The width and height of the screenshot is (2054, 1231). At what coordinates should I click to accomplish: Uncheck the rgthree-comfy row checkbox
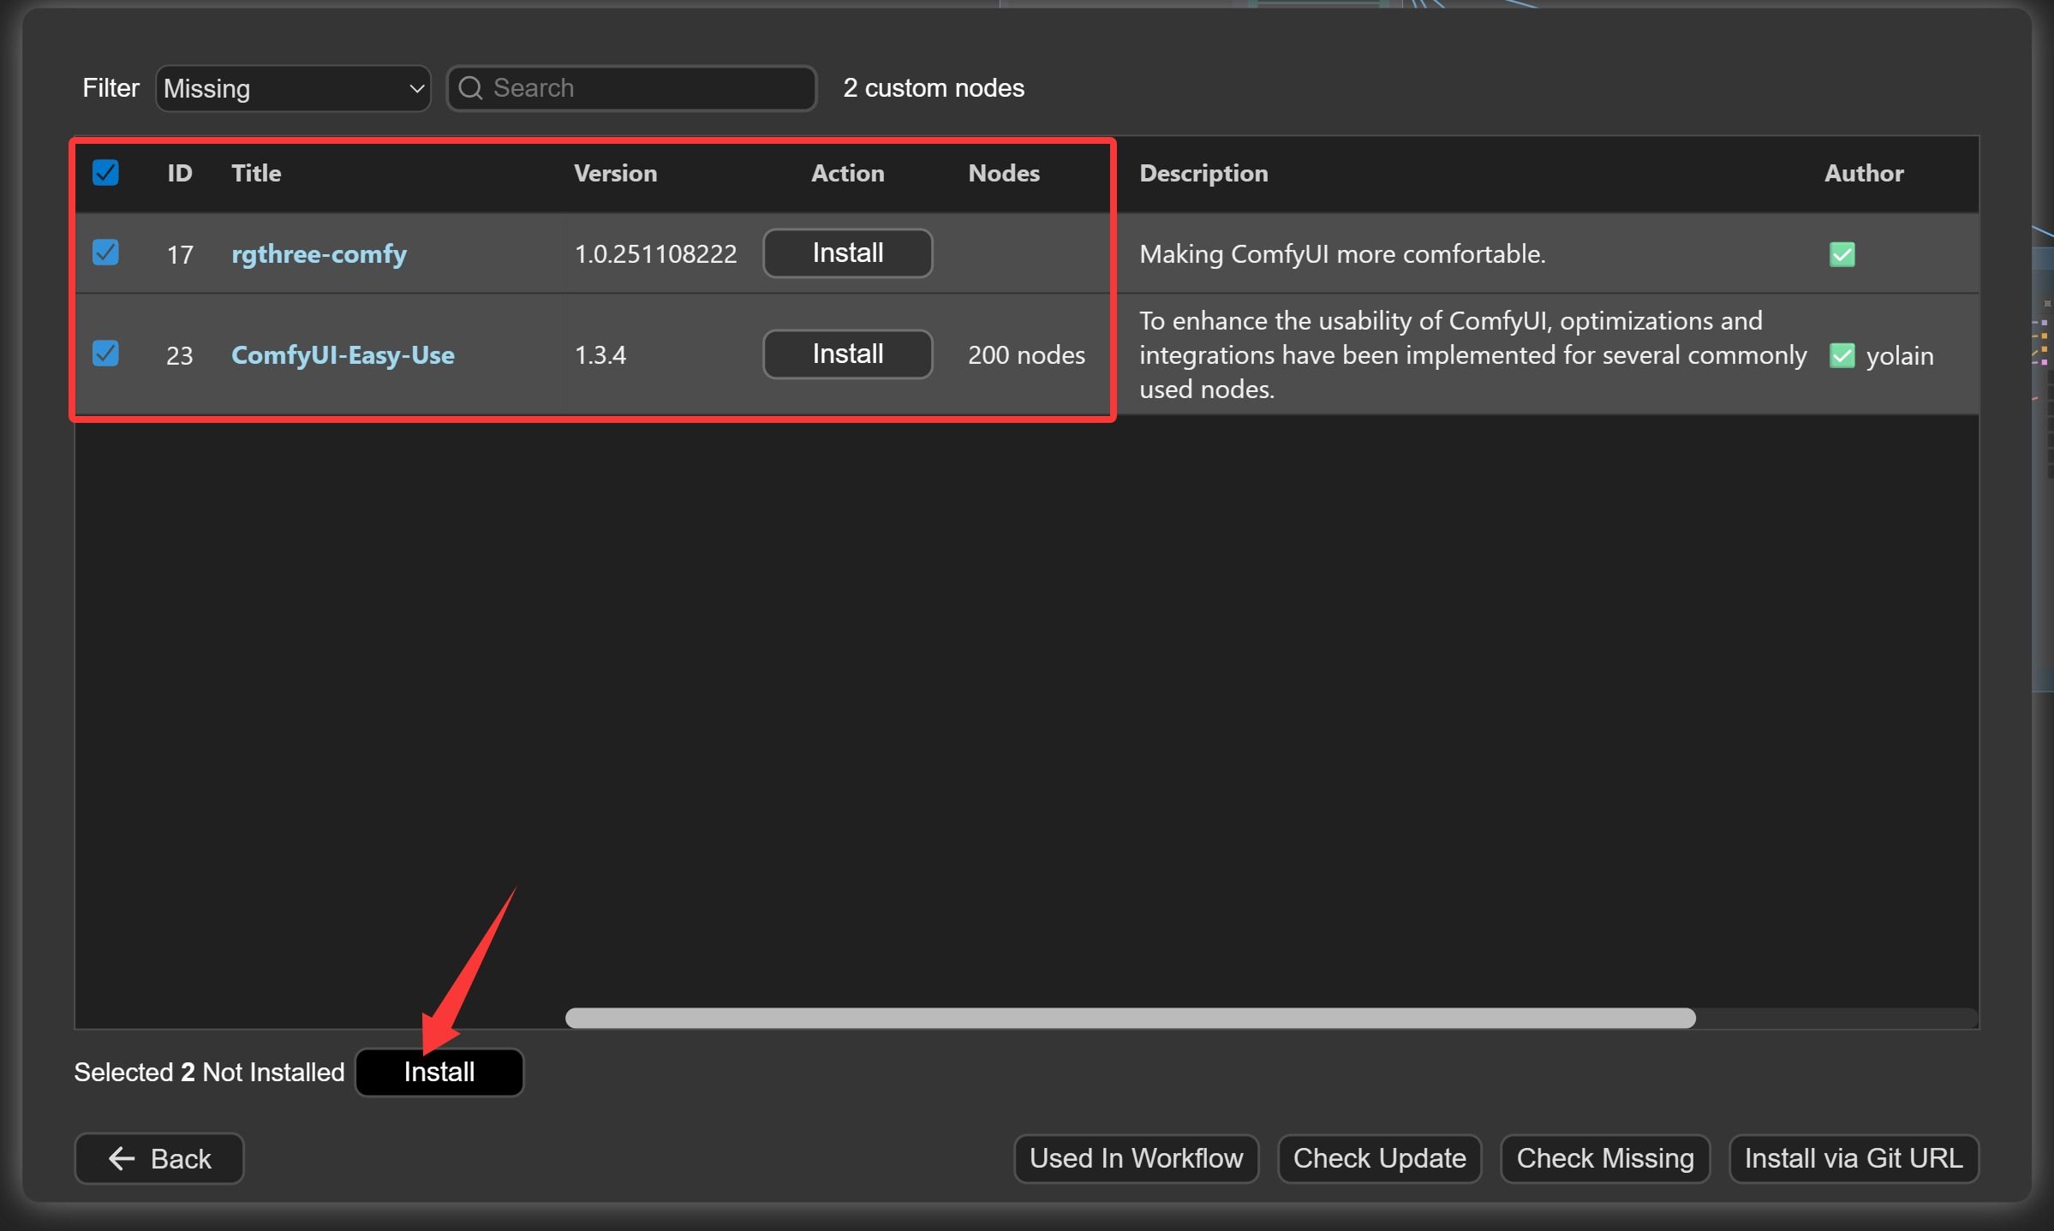coord(105,253)
